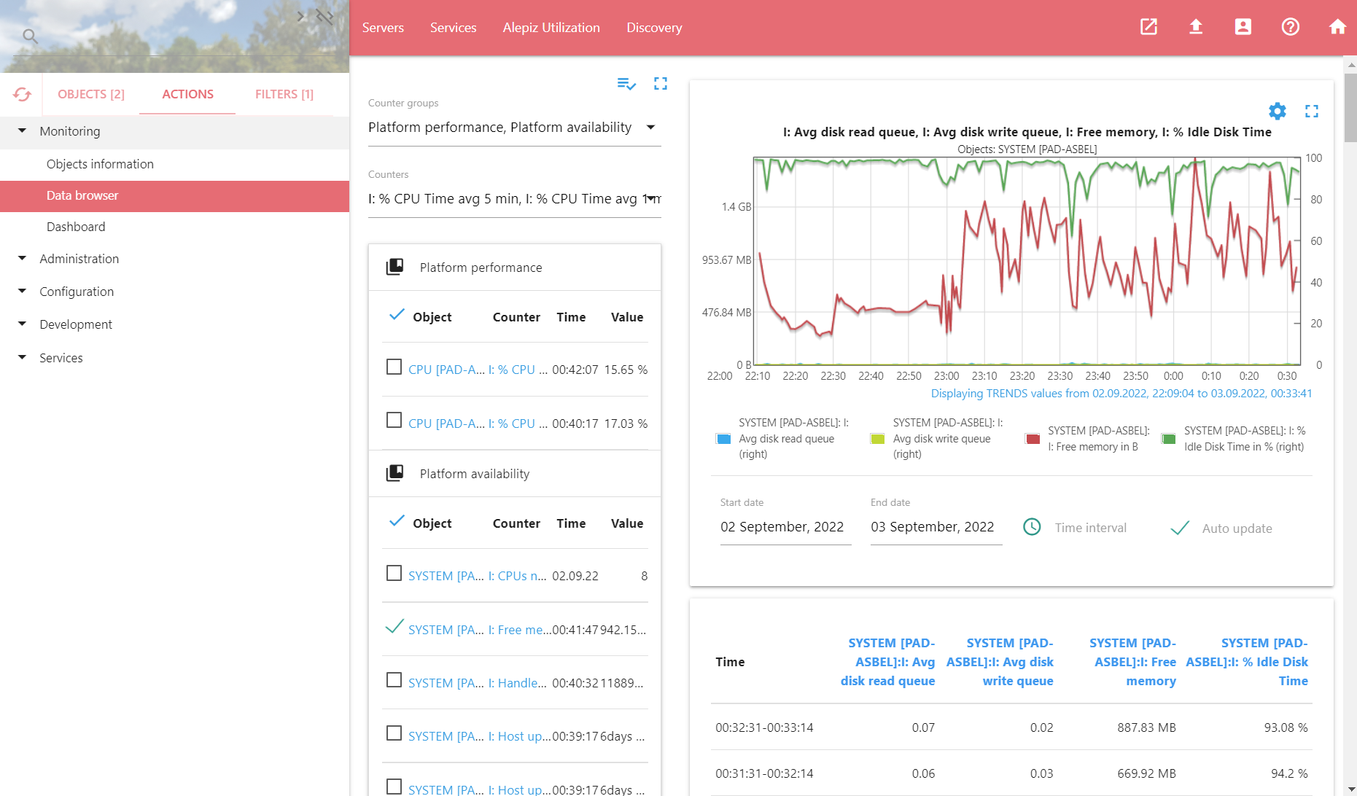Open the Alepiz Utilization menu
The width and height of the screenshot is (1357, 796).
[x=551, y=28]
